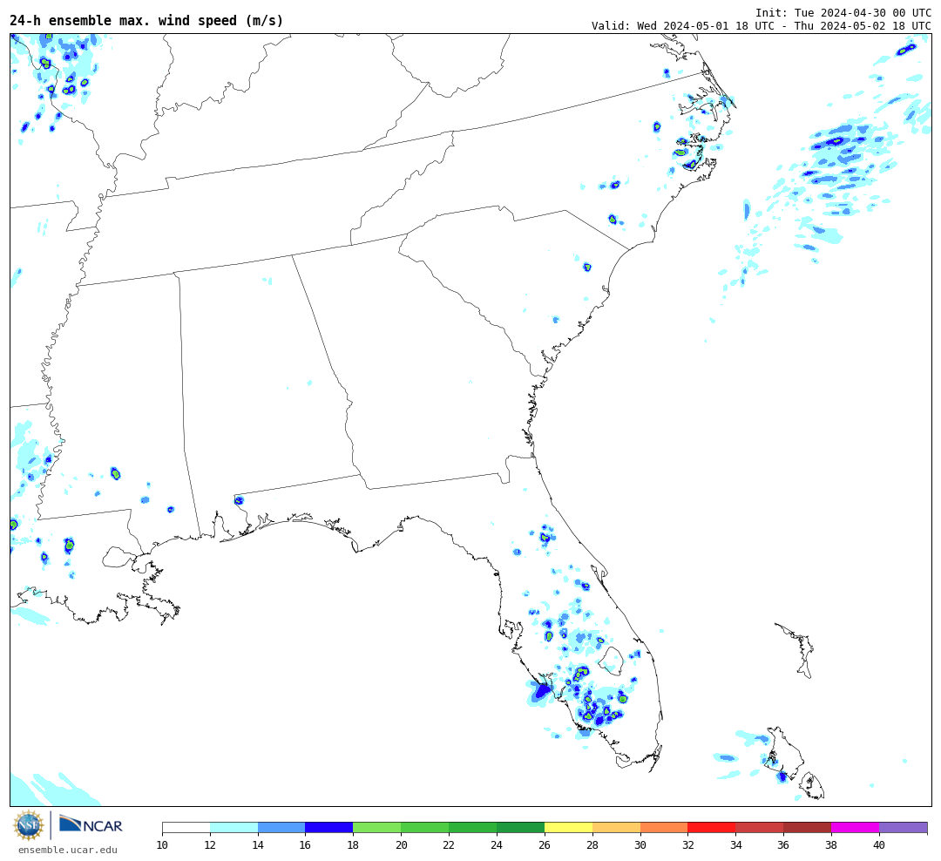Viewport: 941px width, 861px height.
Task: Click the colorbar tick label 22
Action: (x=449, y=845)
